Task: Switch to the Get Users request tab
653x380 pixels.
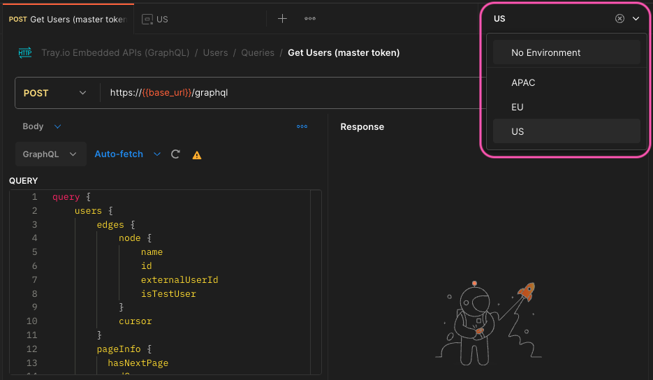Action: (67, 19)
